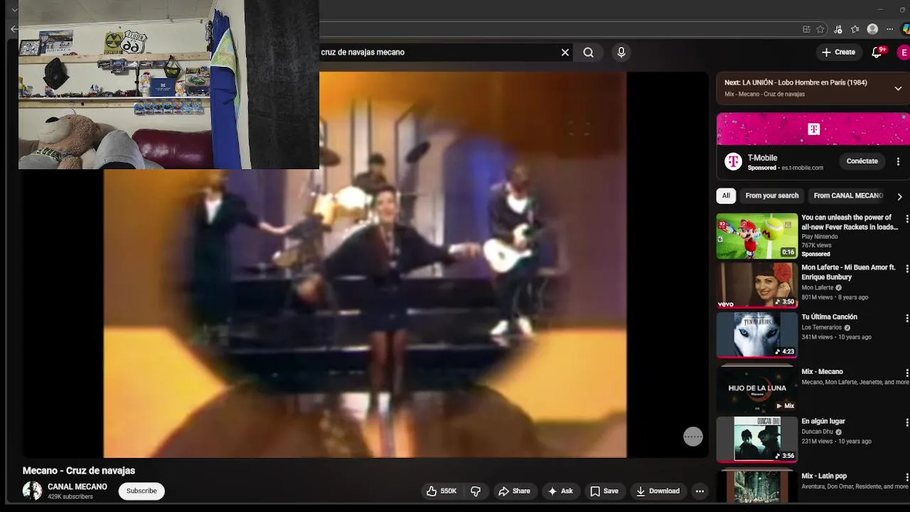Click the Share button
Viewport: 910px width, 512px height.
pyautogui.click(x=514, y=491)
